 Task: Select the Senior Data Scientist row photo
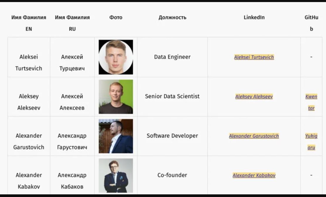[116, 97]
